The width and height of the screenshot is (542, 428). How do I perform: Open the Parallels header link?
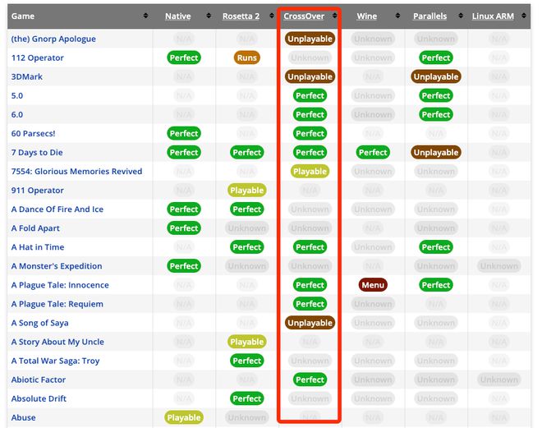point(430,16)
